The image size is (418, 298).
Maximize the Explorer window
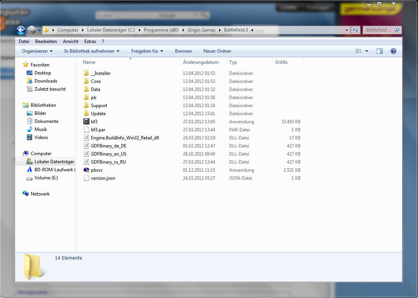[379, 4]
